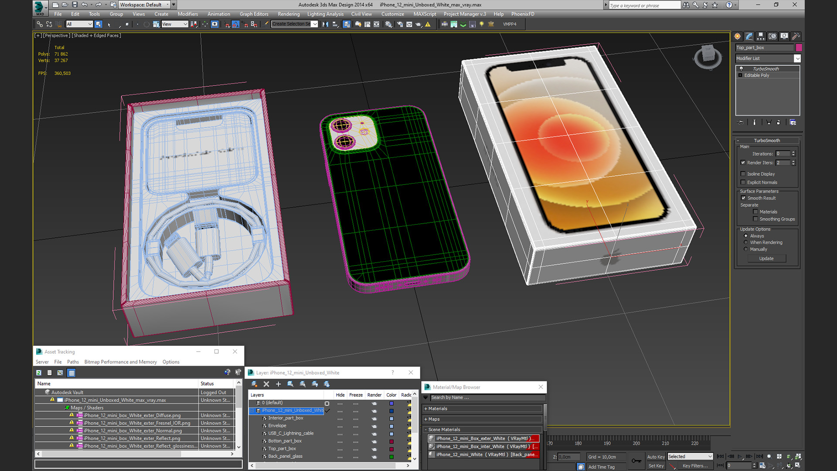Click the Select and Link icon

[x=40, y=24]
